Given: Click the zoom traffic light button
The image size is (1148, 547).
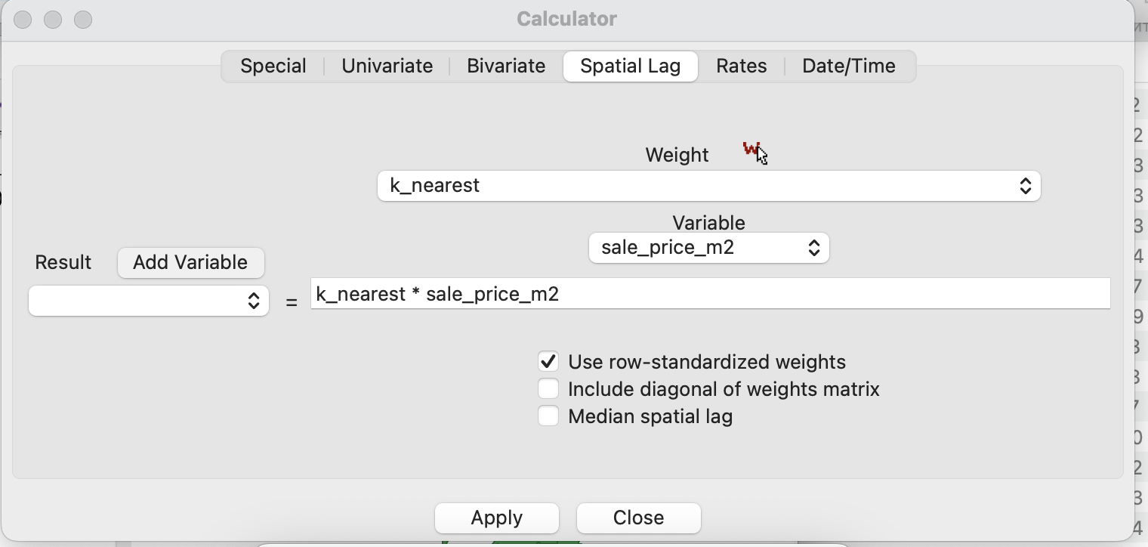Looking at the screenshot, I should (x=83, y=20).
